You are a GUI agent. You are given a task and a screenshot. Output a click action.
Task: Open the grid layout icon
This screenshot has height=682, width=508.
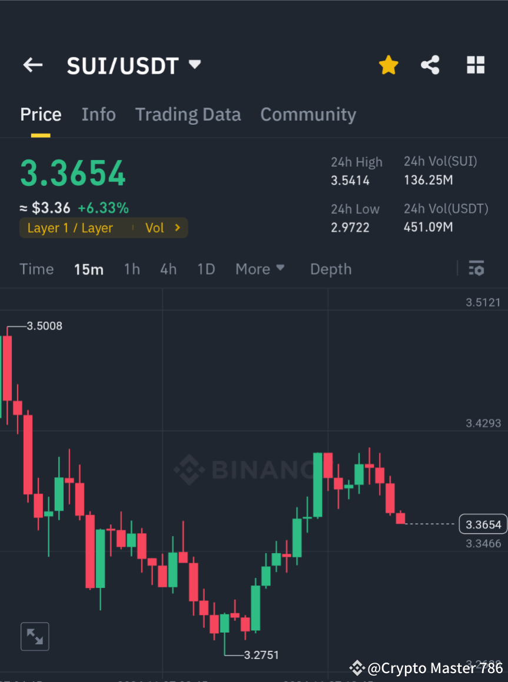[475, 65]
